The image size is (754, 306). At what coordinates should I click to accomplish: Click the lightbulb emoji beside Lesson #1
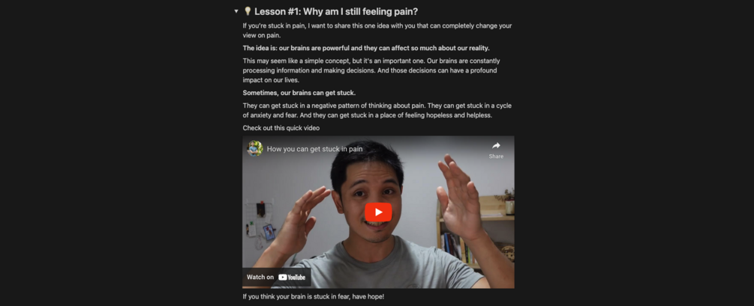(x=248, y=11)
